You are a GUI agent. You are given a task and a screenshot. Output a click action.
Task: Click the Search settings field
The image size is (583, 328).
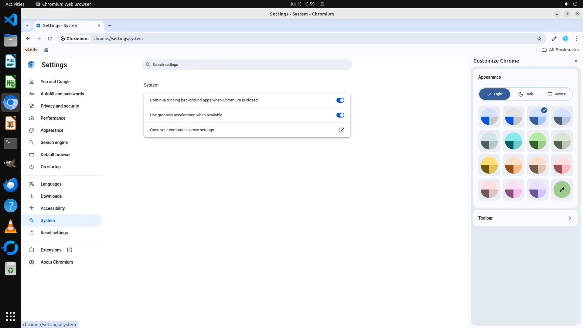pyautogui.click(x=247, y=65)
